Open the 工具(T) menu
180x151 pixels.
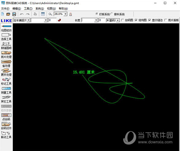[28, 9]
